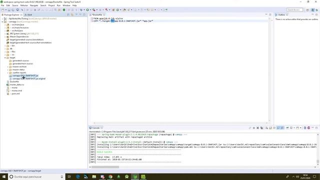Select the Console tab
The height and width of the screenshot is (180, 320).
pos(95,128)
